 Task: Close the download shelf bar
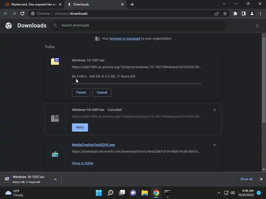[261, 179]
